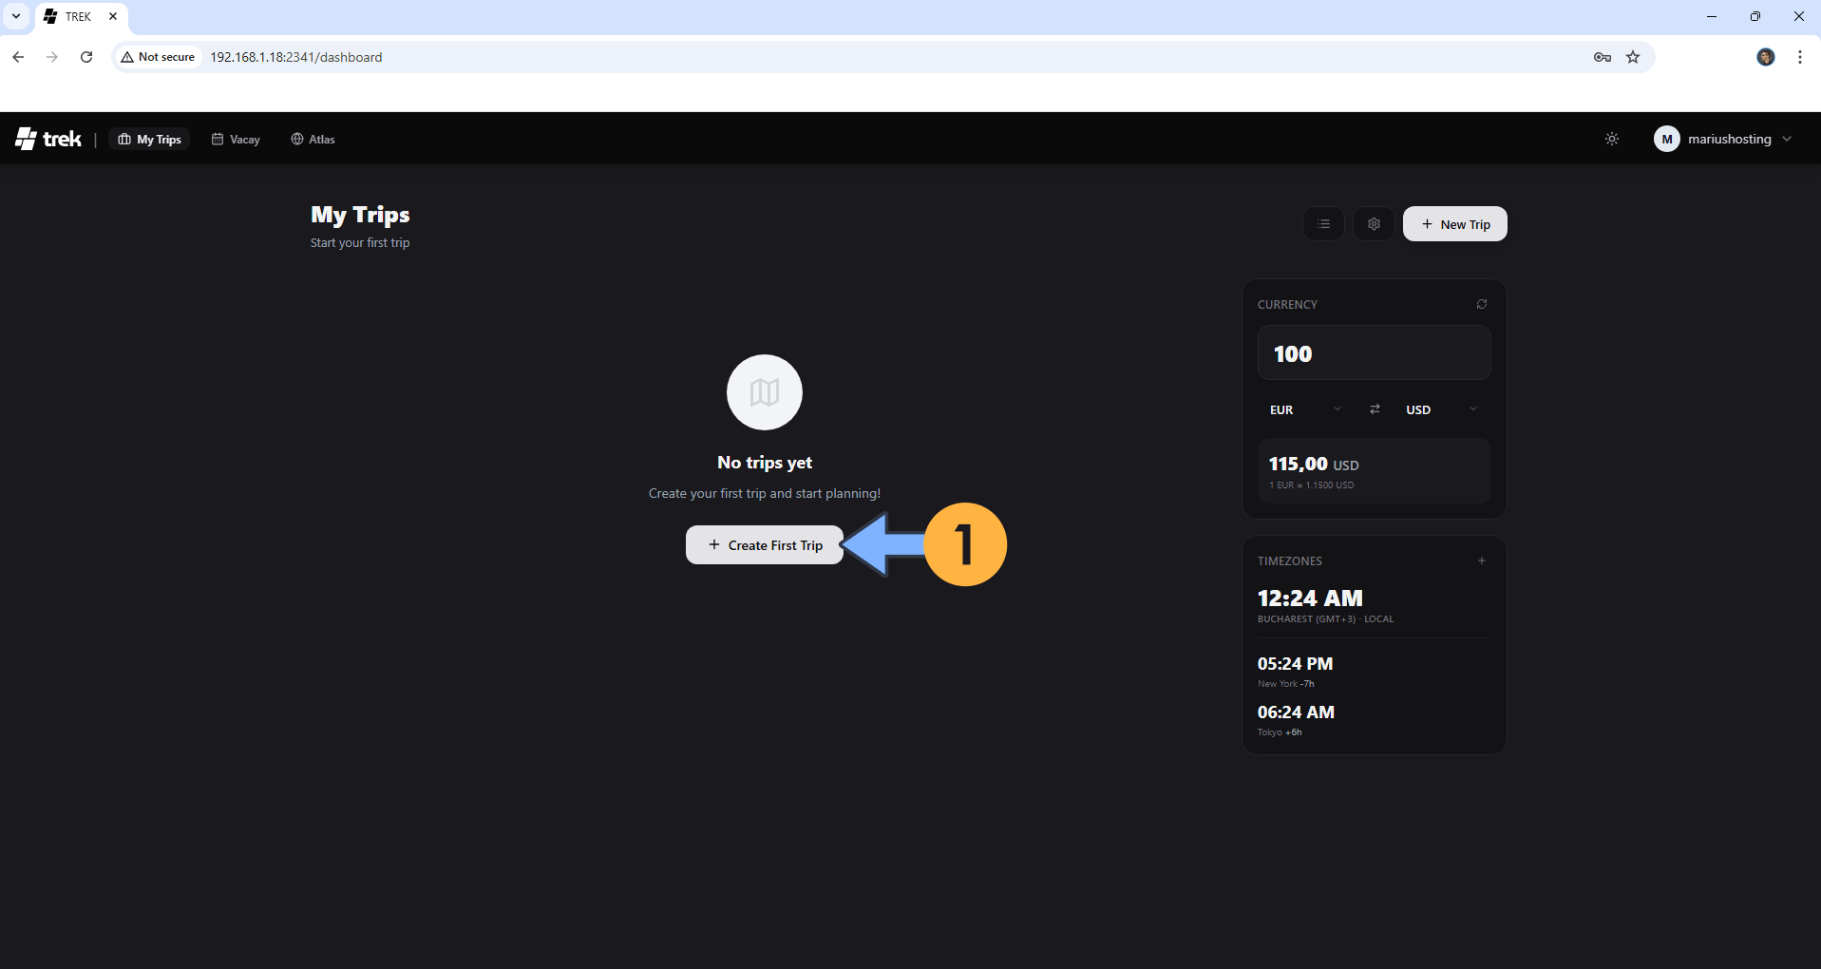The width and height of the screenshot is (1821, 969).
Task: Open dashboard widget settings gear
Action: click(1373, 224)
